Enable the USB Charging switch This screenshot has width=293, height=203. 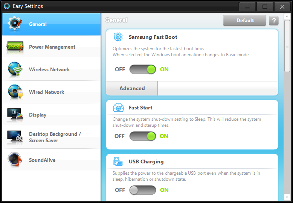pyautogui.click(x=142, y=190)
